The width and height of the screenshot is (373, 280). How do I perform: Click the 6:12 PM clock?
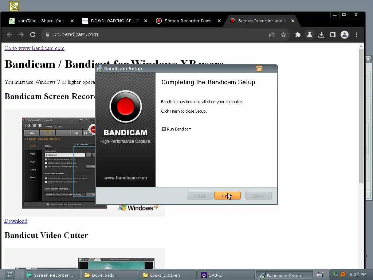358,275
